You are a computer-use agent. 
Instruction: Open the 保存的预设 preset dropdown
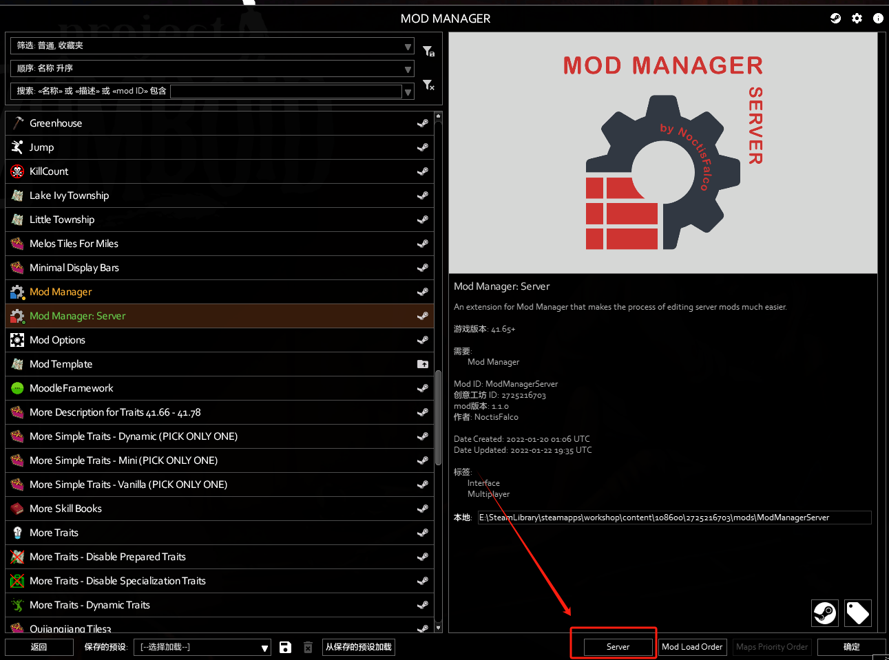pyautogui.click(x=202, y=647)
